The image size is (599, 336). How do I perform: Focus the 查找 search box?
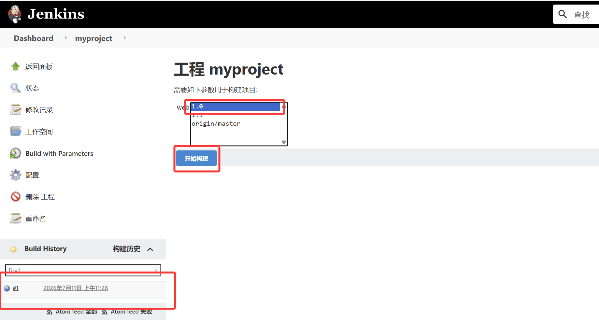click(576, 14)
